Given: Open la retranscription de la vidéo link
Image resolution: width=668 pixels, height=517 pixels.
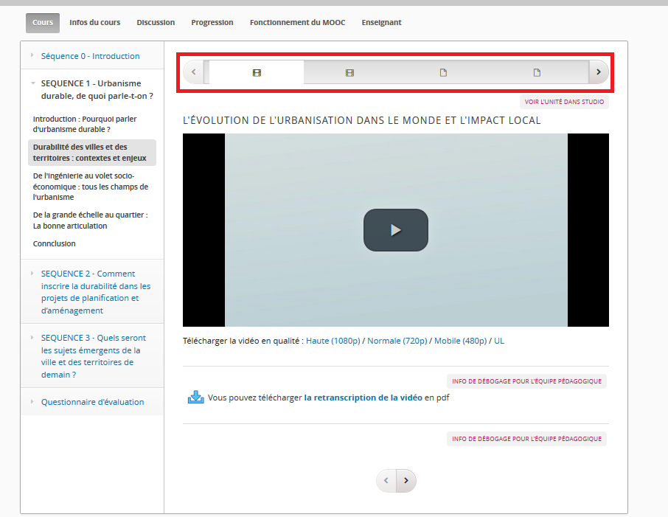Looking at the screenshot, I should (363, 398).
